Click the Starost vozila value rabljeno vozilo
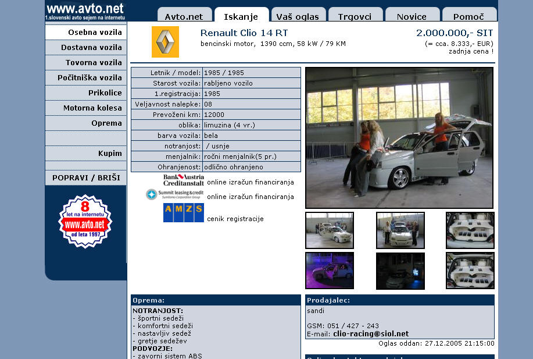The width and height of the screenshot is (533, 359). click(228, 83)
